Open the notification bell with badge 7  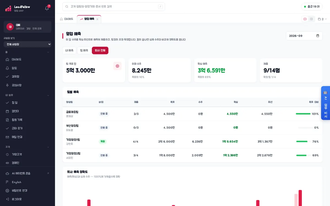click(x=47, y=8)
